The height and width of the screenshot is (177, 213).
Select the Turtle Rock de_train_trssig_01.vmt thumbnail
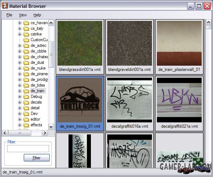point(80,100)
